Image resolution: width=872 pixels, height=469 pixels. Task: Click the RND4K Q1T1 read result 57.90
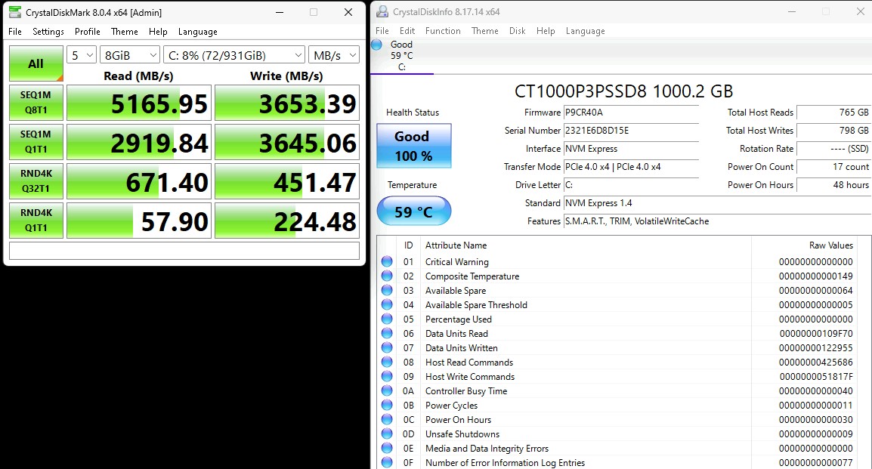[139, 220]
